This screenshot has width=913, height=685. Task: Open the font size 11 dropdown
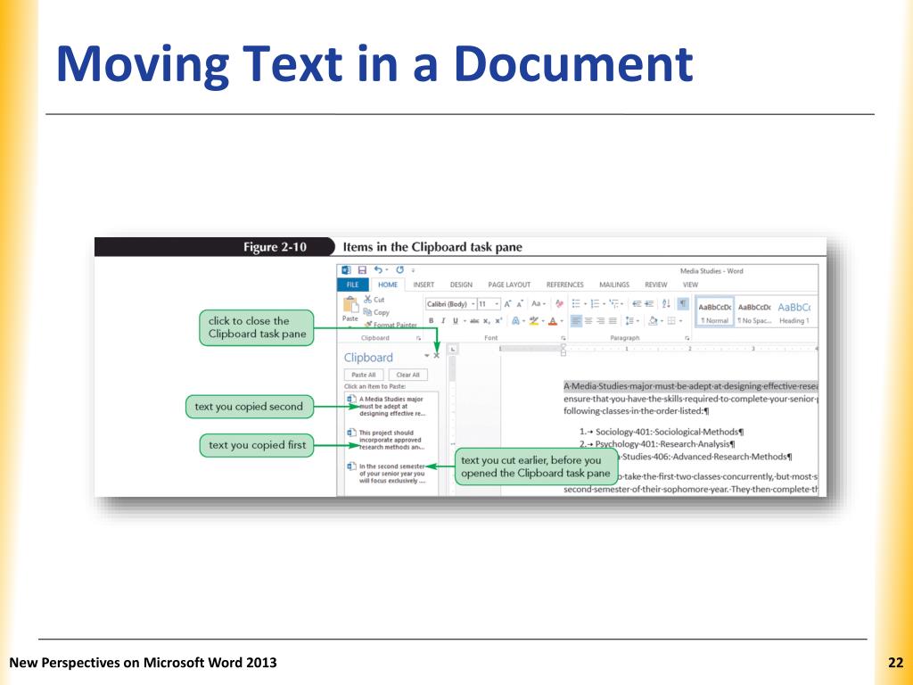tap(497, 304)
